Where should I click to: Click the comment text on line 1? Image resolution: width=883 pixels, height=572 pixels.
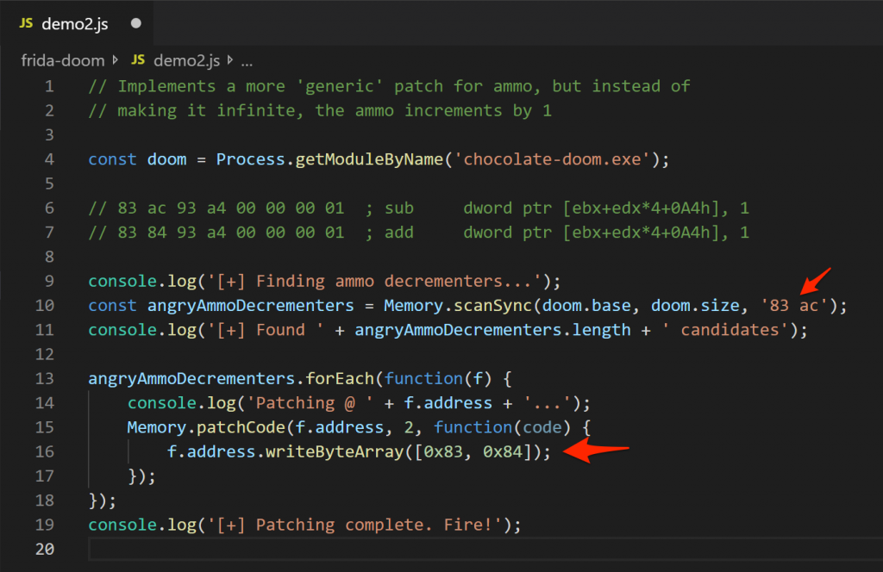pos(389,86)
